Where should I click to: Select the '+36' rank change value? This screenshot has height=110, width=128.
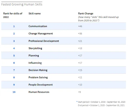(80, 34)
